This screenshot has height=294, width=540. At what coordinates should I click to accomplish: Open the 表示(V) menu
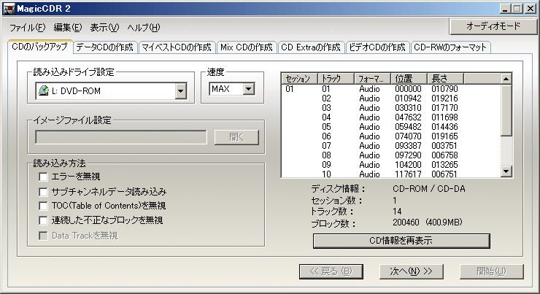pos(104,28)
